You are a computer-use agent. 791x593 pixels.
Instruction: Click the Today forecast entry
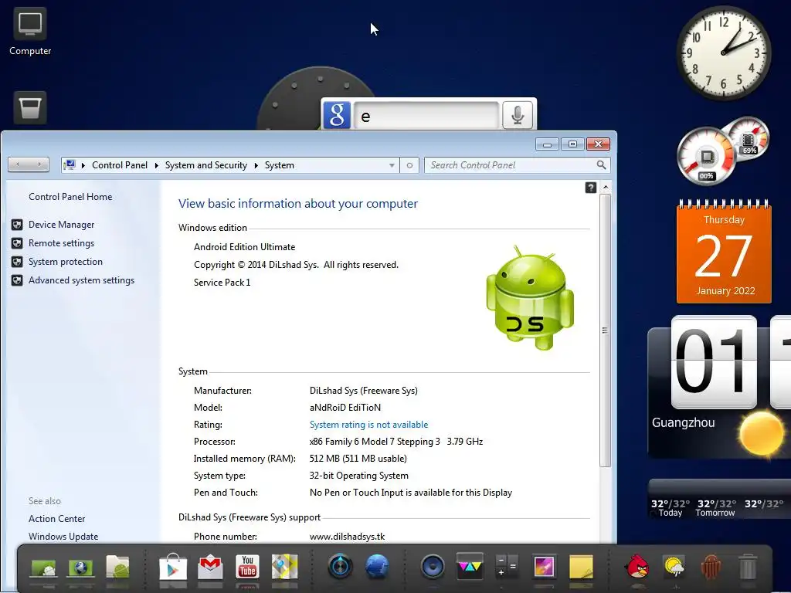670,508
